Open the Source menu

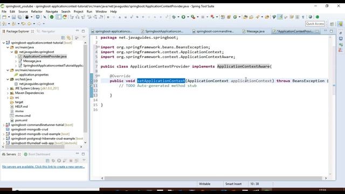(23, 11)
